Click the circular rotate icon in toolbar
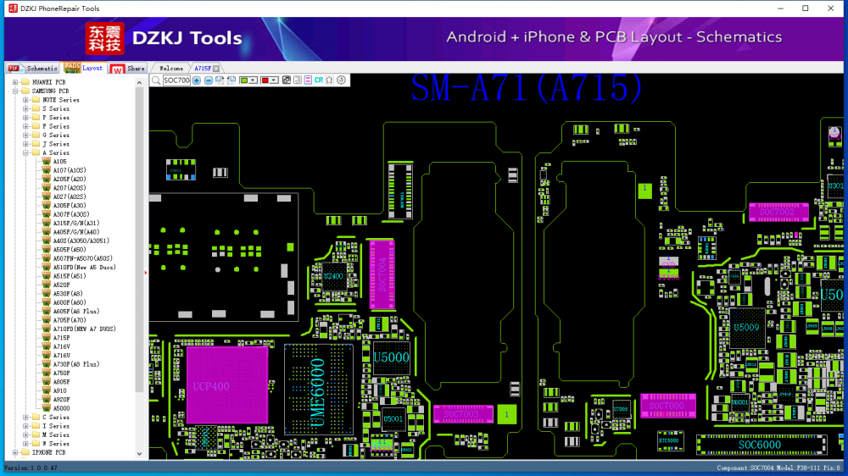The image size is (848, 476). [x=341, y=80]
